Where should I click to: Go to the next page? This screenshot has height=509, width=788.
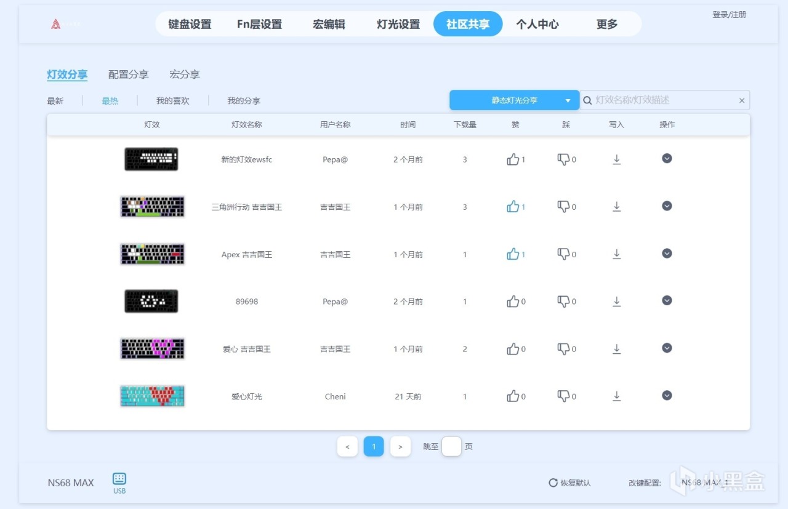pos(400,446)
